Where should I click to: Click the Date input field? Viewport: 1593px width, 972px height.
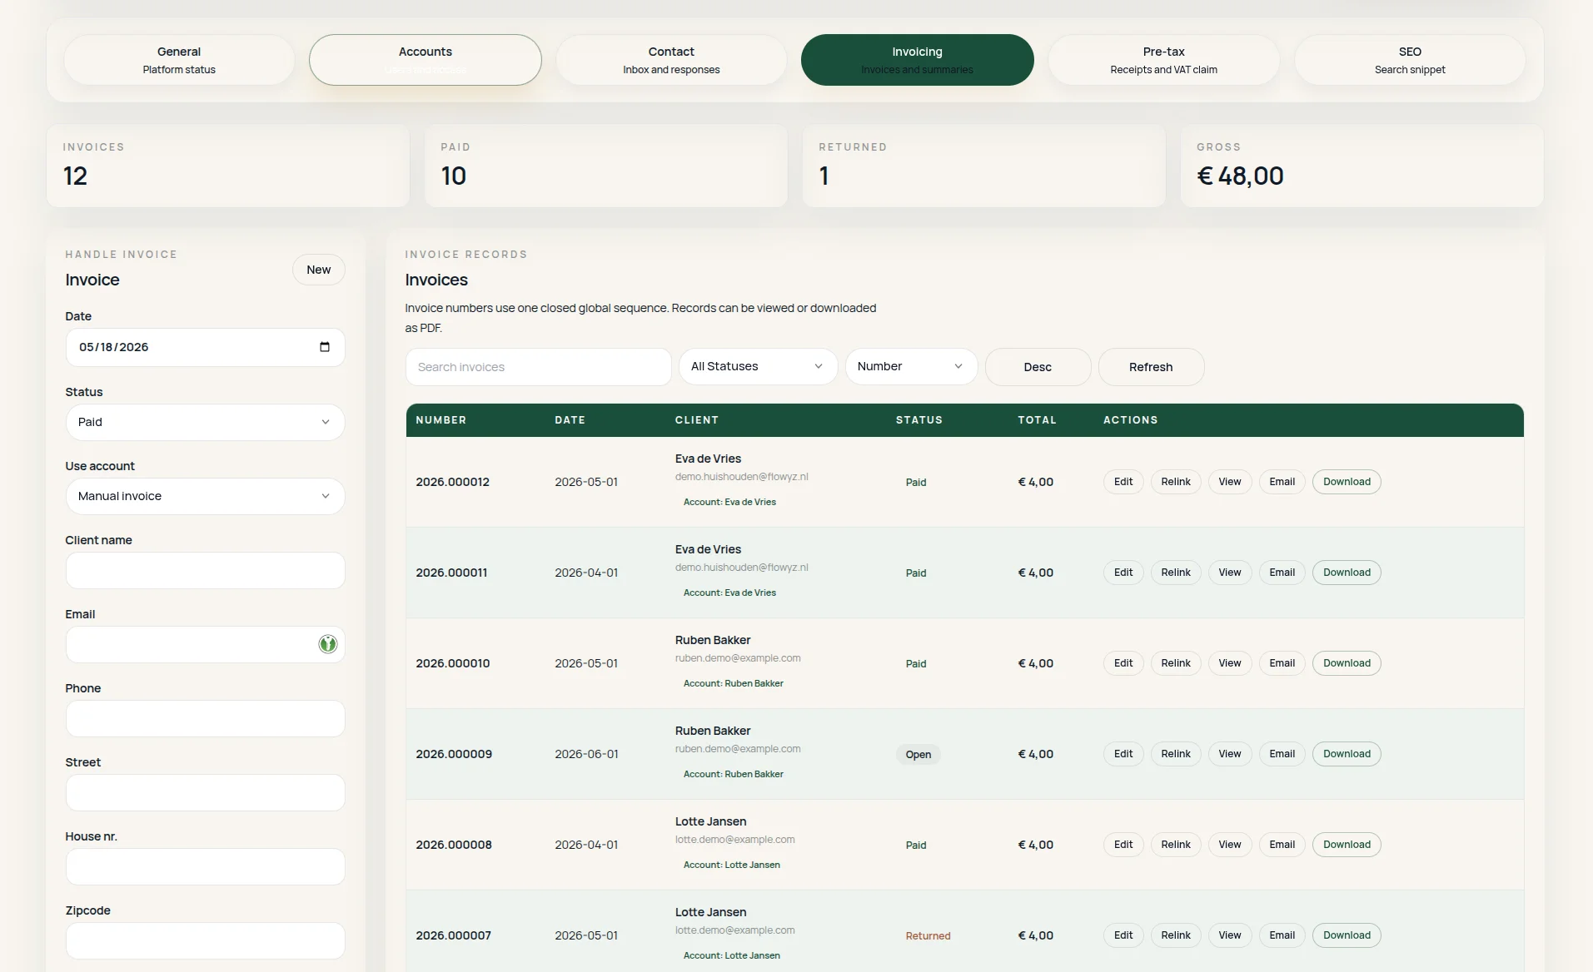205,347
